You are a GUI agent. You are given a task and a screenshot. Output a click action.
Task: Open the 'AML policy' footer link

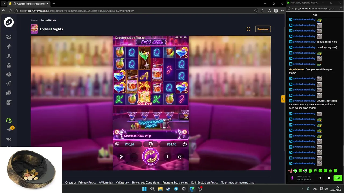(106, 183)
